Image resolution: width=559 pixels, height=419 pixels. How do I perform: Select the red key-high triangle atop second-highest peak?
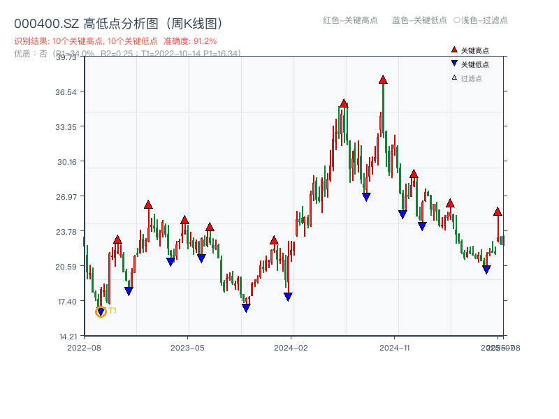(x=344, y=103)
